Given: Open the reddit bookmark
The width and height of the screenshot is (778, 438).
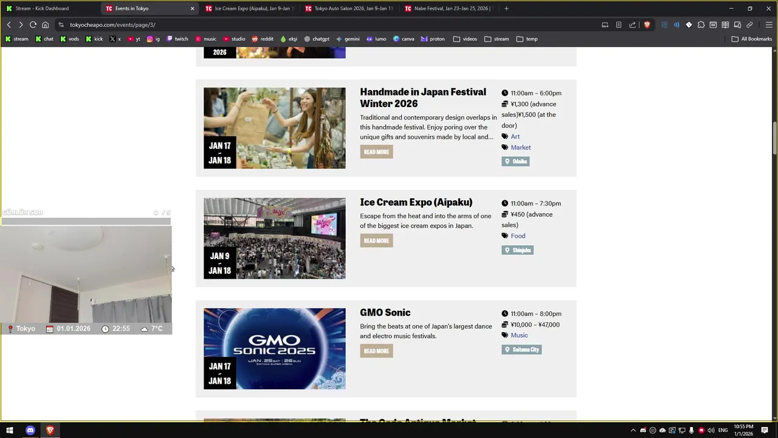Looking at the screenshot, I should [263, 39].
